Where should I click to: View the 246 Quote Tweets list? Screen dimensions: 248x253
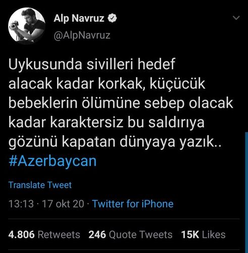(130, 235)
